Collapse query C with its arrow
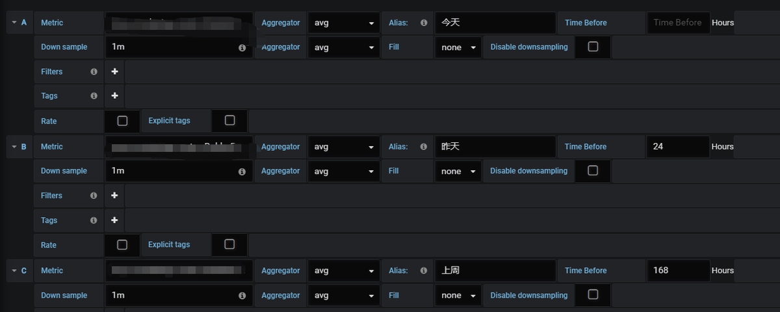The height and width of the screenshot is (312, 780). click(14, 270)
